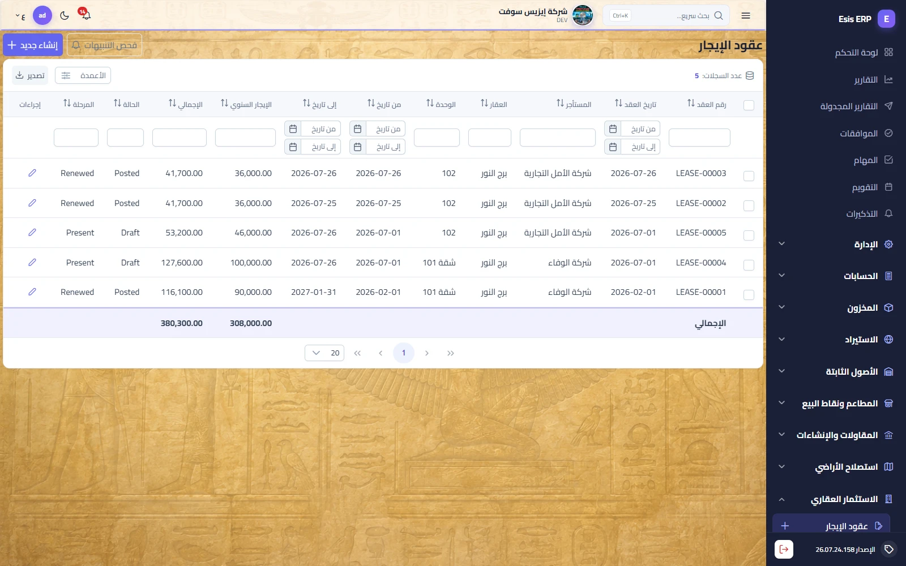Sort by تاريخ العقد column

[x=618, y=104]
